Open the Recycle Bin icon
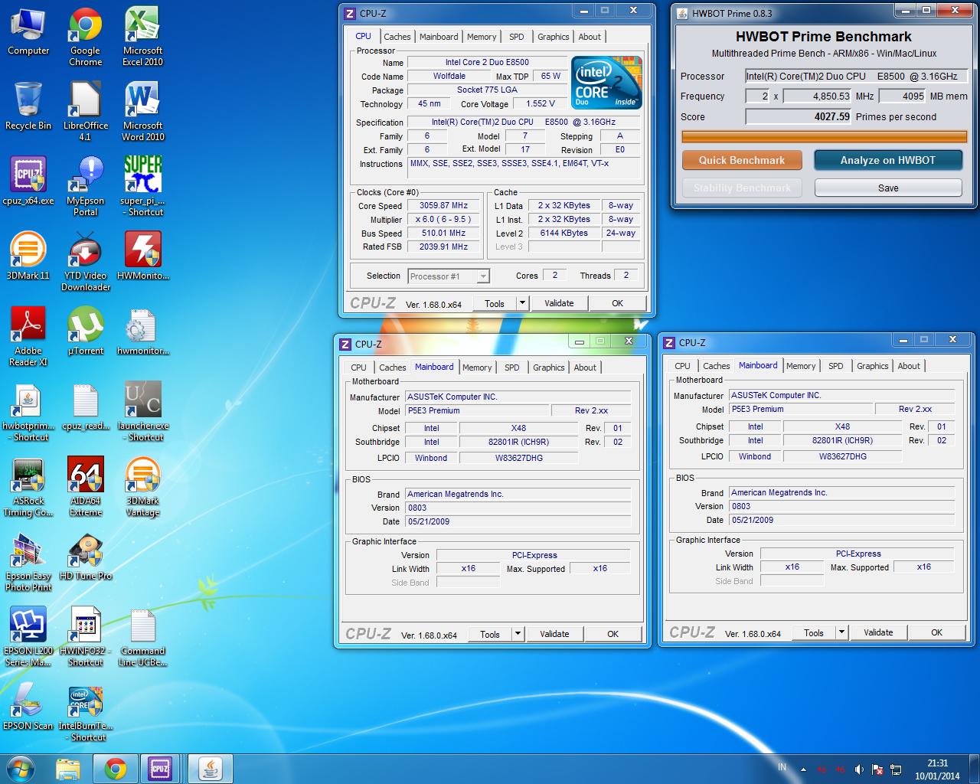This screenshot has height=784, width=980. 28,106
